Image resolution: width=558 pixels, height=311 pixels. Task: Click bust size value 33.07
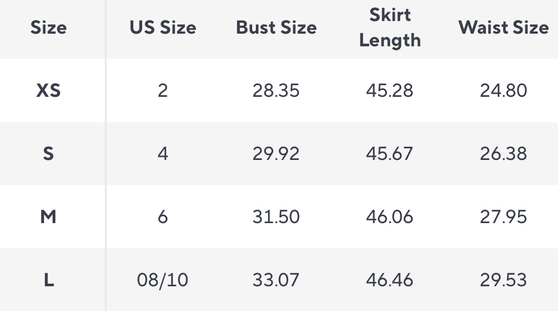(276, 280)
